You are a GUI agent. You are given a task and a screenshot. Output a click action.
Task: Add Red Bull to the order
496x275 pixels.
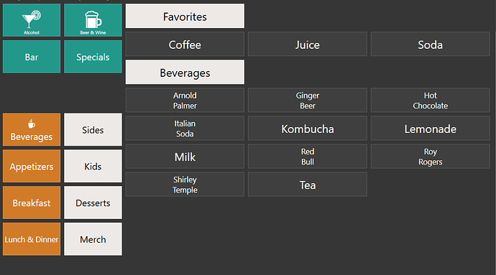(308, 157)
